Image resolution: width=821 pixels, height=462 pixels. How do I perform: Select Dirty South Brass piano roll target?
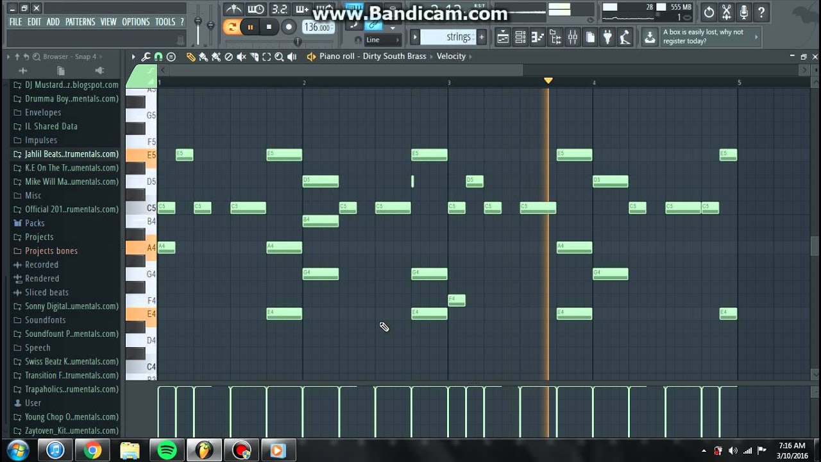pos(373,56)
